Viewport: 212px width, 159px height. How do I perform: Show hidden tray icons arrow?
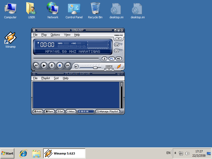tap(175, 153)
